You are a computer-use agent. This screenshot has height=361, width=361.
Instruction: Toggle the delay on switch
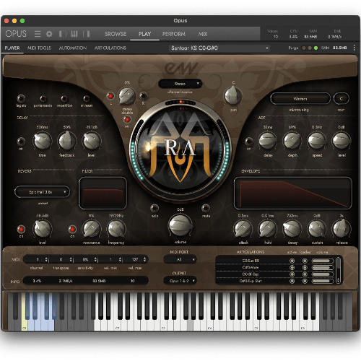21,142
